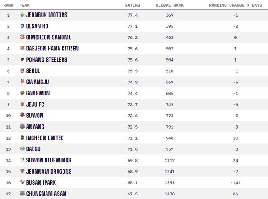Click the Team column header
Screen dimensions: 268x199
(25, 5)
